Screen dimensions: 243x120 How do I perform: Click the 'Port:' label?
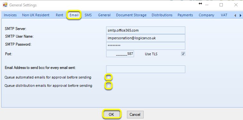pos(9,54)
